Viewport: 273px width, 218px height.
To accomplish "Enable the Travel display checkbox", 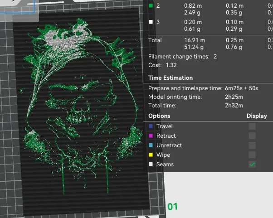I will [x=252, y=126].
